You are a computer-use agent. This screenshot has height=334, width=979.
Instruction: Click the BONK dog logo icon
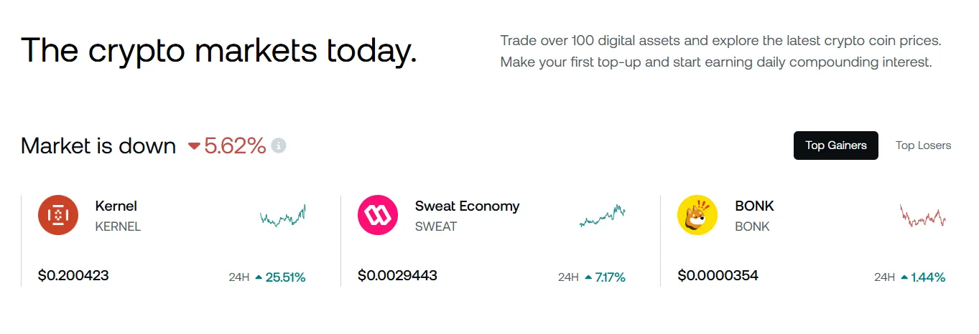coord(697,215)
